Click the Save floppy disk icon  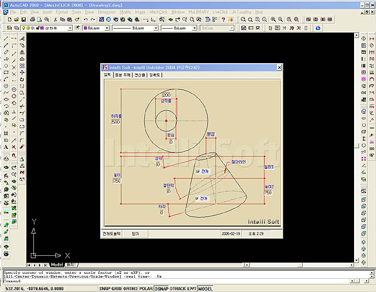pos(24,19)
